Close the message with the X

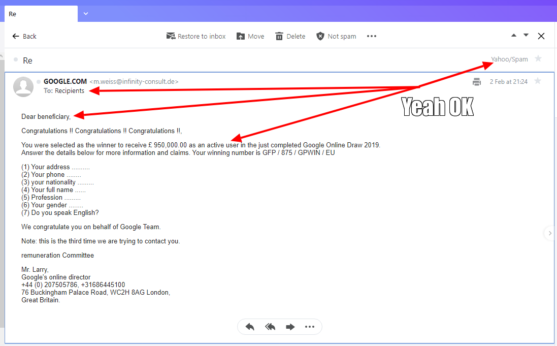[541, 36]
